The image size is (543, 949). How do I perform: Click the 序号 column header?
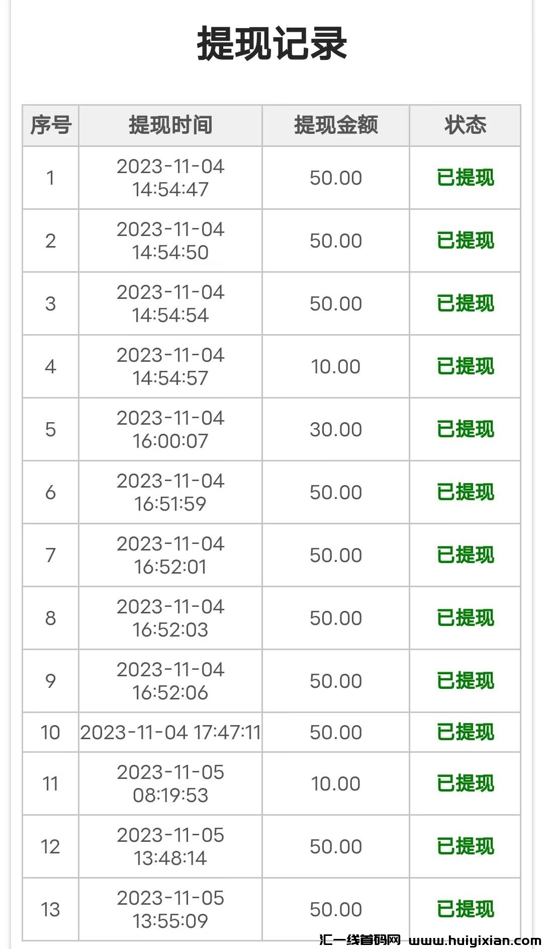pyautogui.click(x=50, y=125)
